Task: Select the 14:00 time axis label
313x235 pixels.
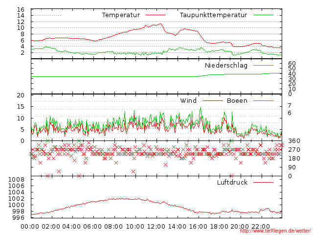Action: [x=177, y=226]
